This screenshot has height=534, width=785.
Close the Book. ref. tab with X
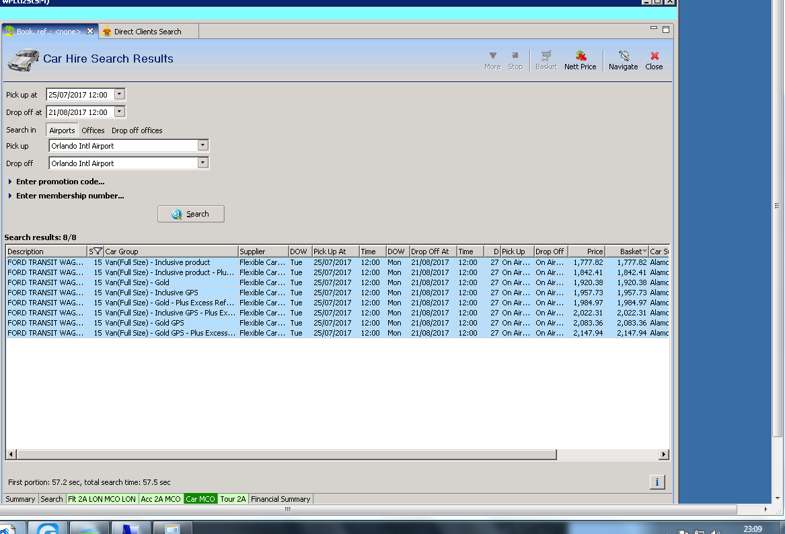click(90, 32)
